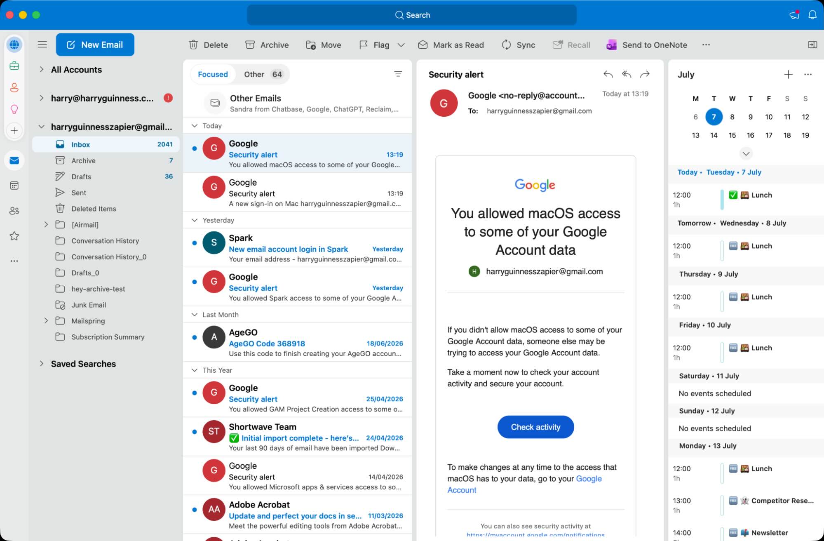Archive the selected email from toolbar
Viewport: 824px width, 541px height.
click(x=267, y=45)
